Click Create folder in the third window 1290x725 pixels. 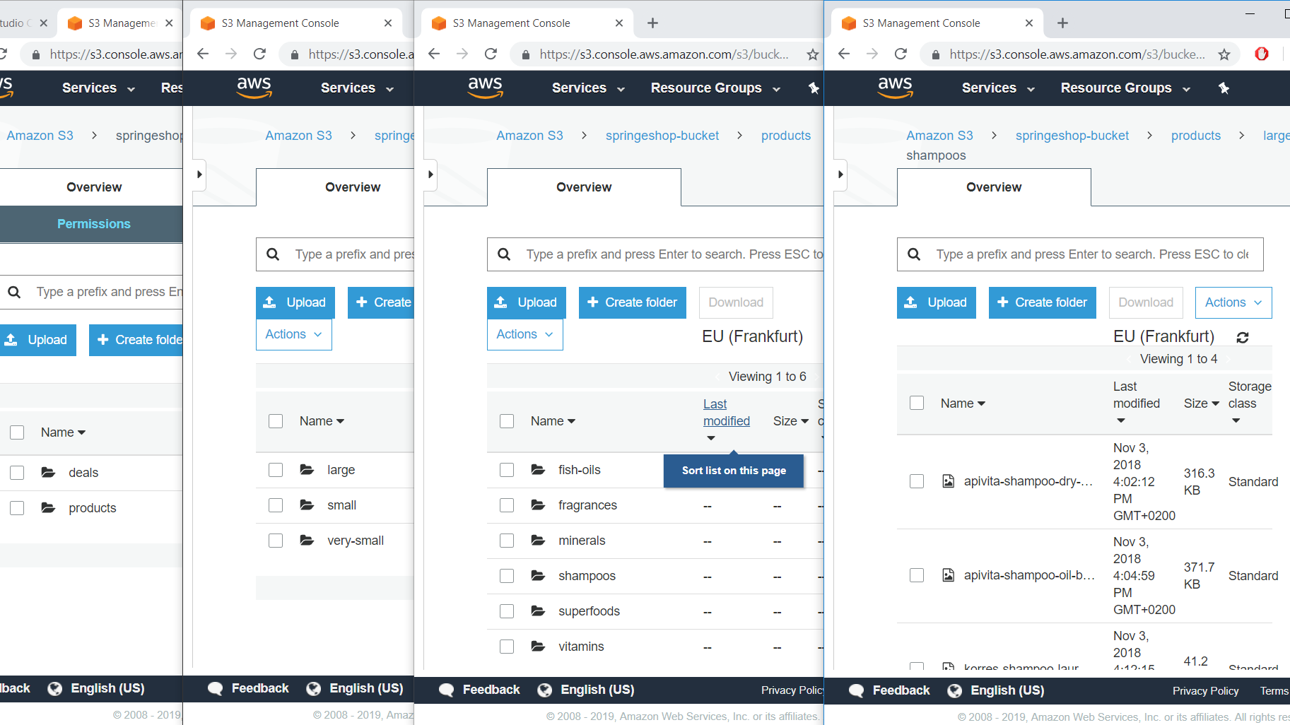[x=633, y=302]
